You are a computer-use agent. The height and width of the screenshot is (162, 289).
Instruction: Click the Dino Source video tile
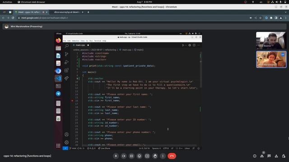click(271, 40)
